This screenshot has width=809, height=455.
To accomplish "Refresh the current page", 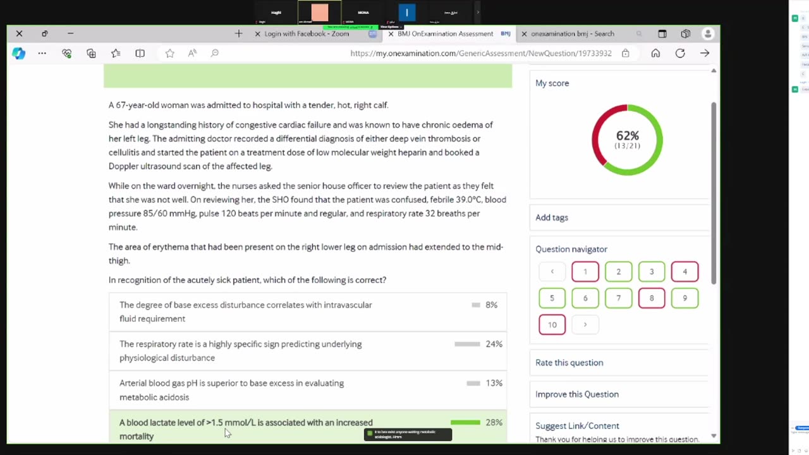I will click(x=680, y=53).
